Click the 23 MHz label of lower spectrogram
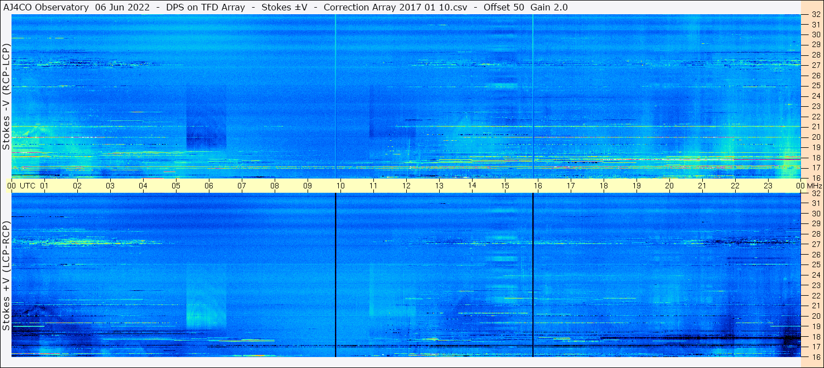824x368 pixels. [815, 285]
